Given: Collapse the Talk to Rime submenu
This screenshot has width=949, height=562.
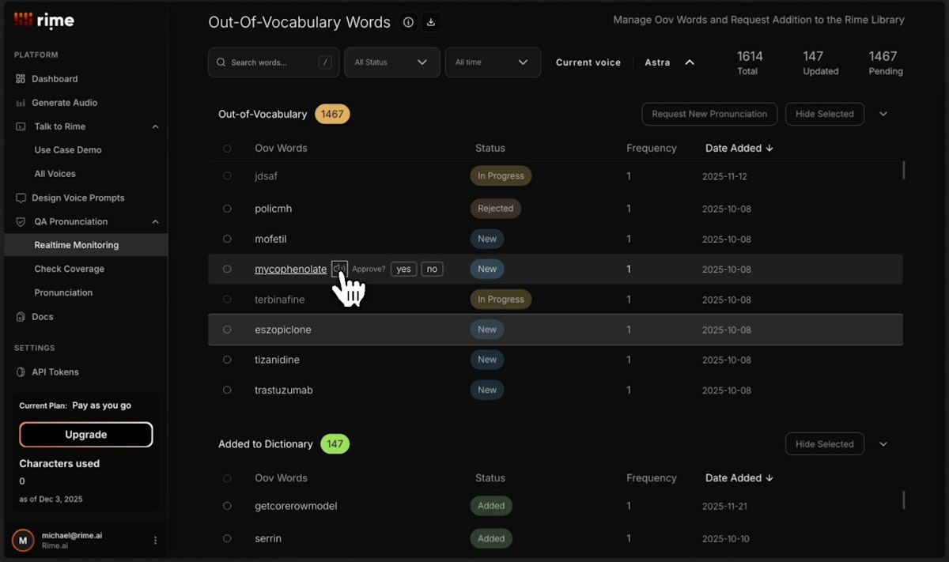Looking at the screenshot, I should tap(155, 126).
